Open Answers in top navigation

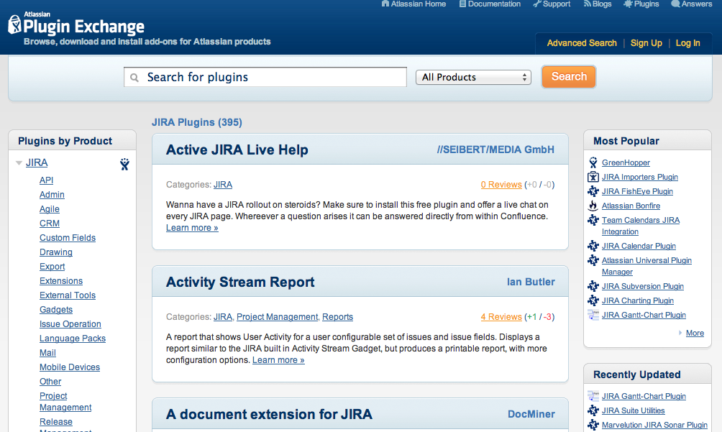click(697, 4)
